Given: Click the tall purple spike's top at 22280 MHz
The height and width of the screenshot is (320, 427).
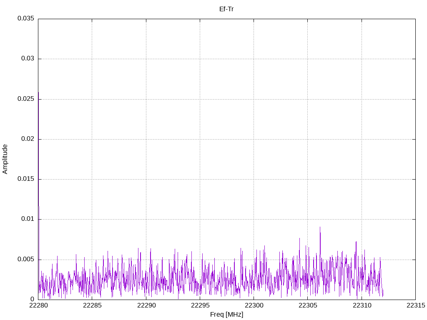Looking at the screenshot, I should click(x=38, y=93).
